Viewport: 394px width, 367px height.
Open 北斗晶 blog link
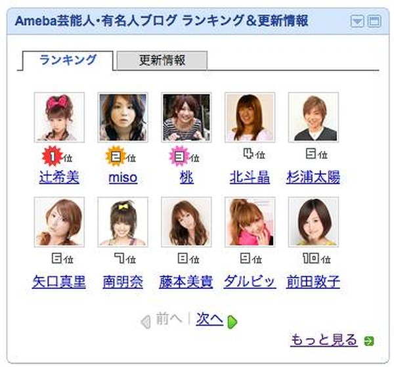click(250, 177)
